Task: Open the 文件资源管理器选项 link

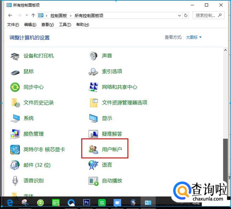Action: tap(124, 103)
